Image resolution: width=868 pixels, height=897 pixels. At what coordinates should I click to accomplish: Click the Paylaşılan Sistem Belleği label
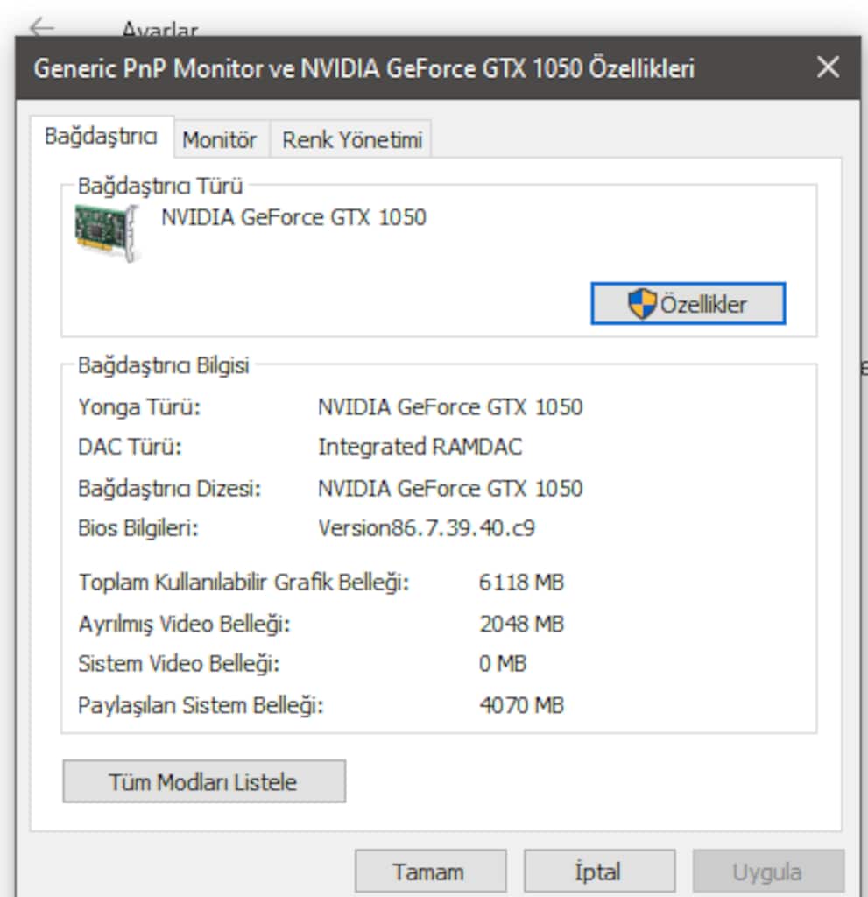coord(201,705)
